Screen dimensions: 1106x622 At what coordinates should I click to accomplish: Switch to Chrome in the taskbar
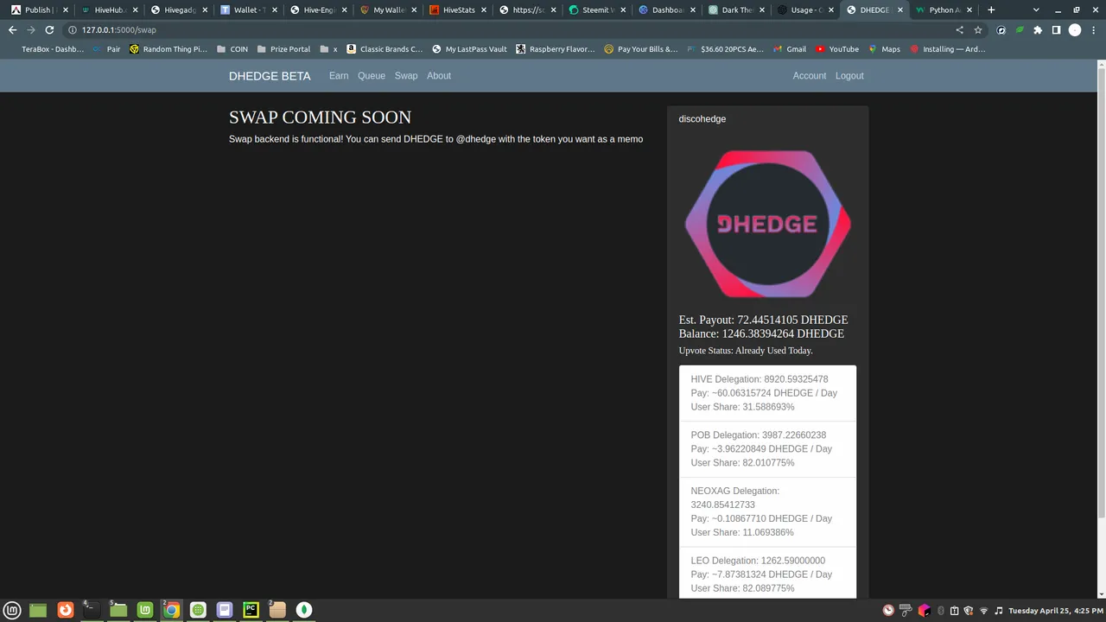[171, 610]
